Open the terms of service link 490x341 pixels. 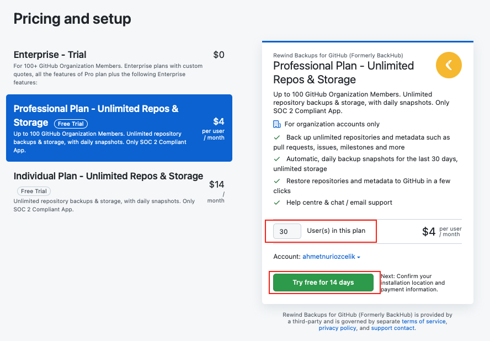pyautogui.click(x=424, y=321)
